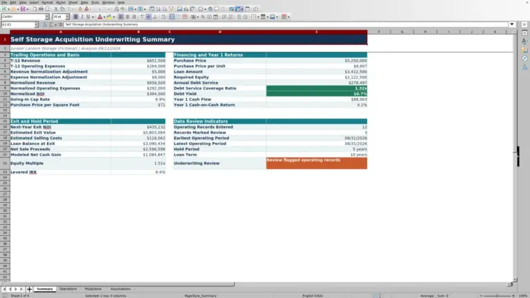Click the Insert Image icon
Viewport: 530px width, 298px height.
click(179, 9)
